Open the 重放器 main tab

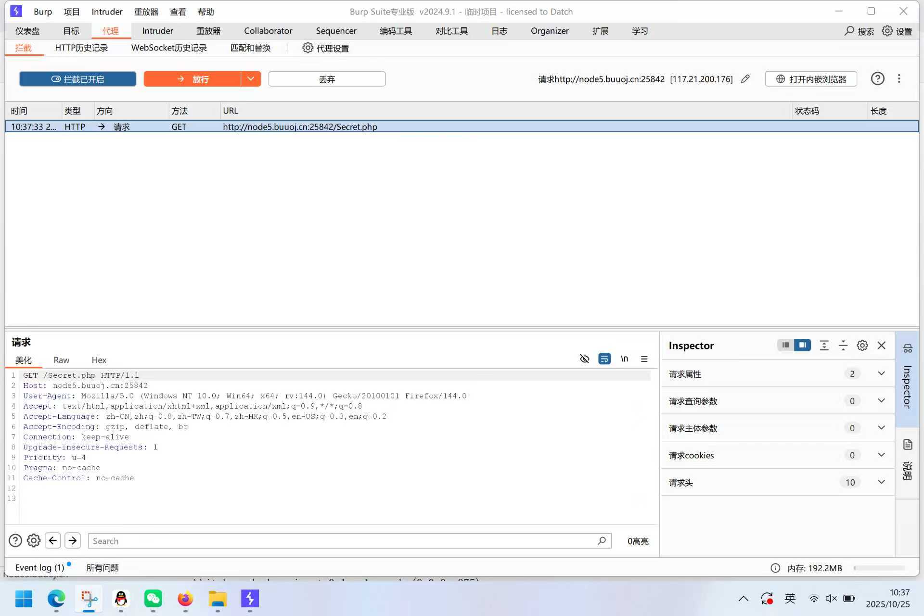[x=208, y=31]
